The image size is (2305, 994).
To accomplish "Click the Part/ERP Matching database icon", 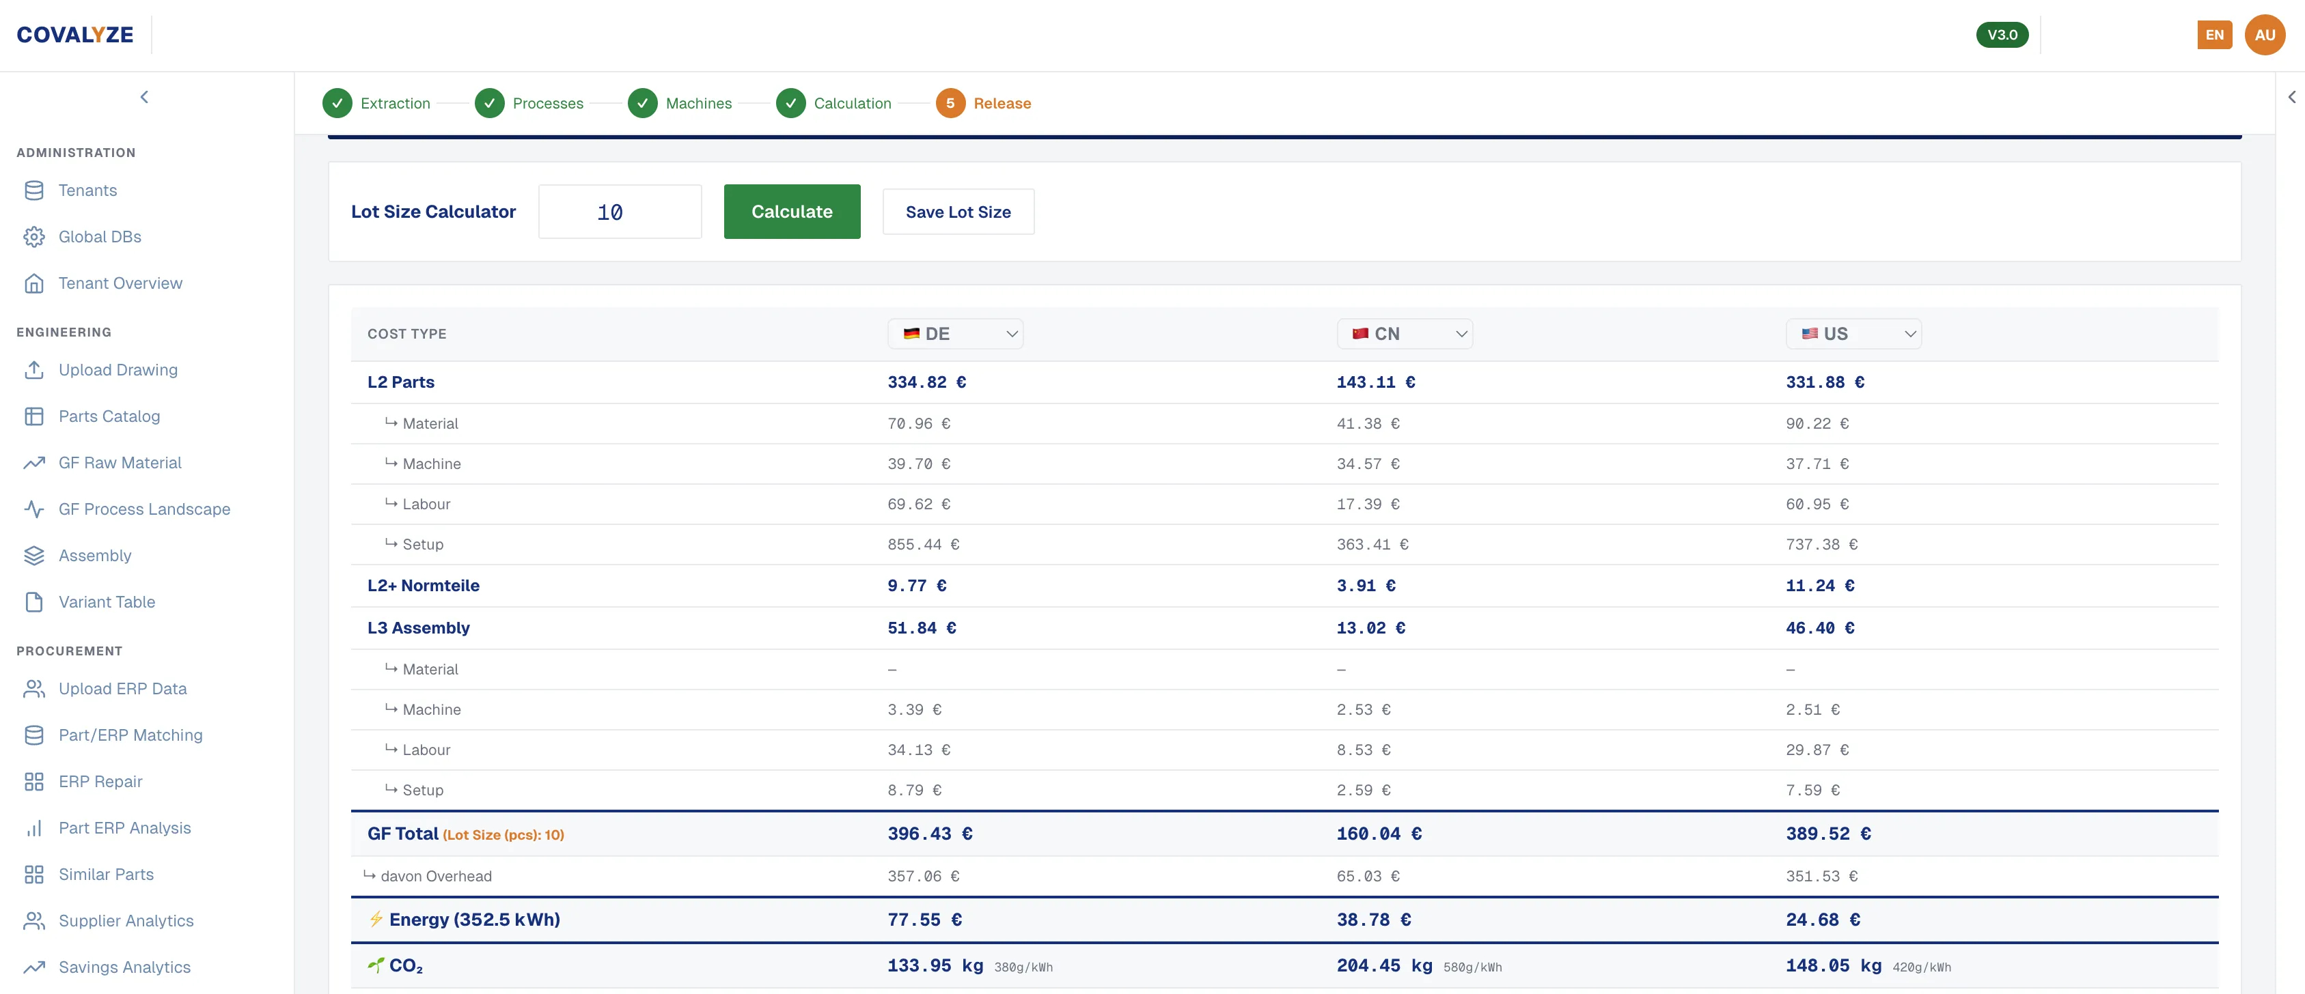I will [x=34, y=736].
